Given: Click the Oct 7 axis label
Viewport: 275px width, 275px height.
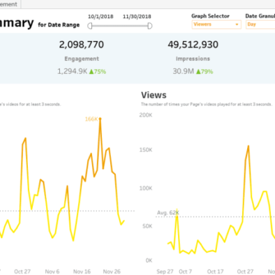Looking at the screenshot, I should click(x=186, y=272).
